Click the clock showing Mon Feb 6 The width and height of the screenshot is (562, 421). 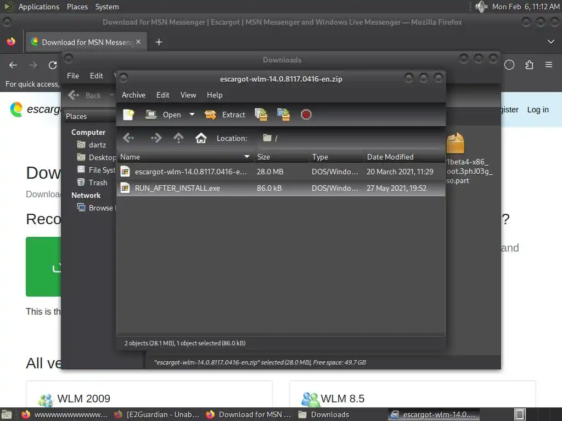pyautogui.click(x=525, y=7)
